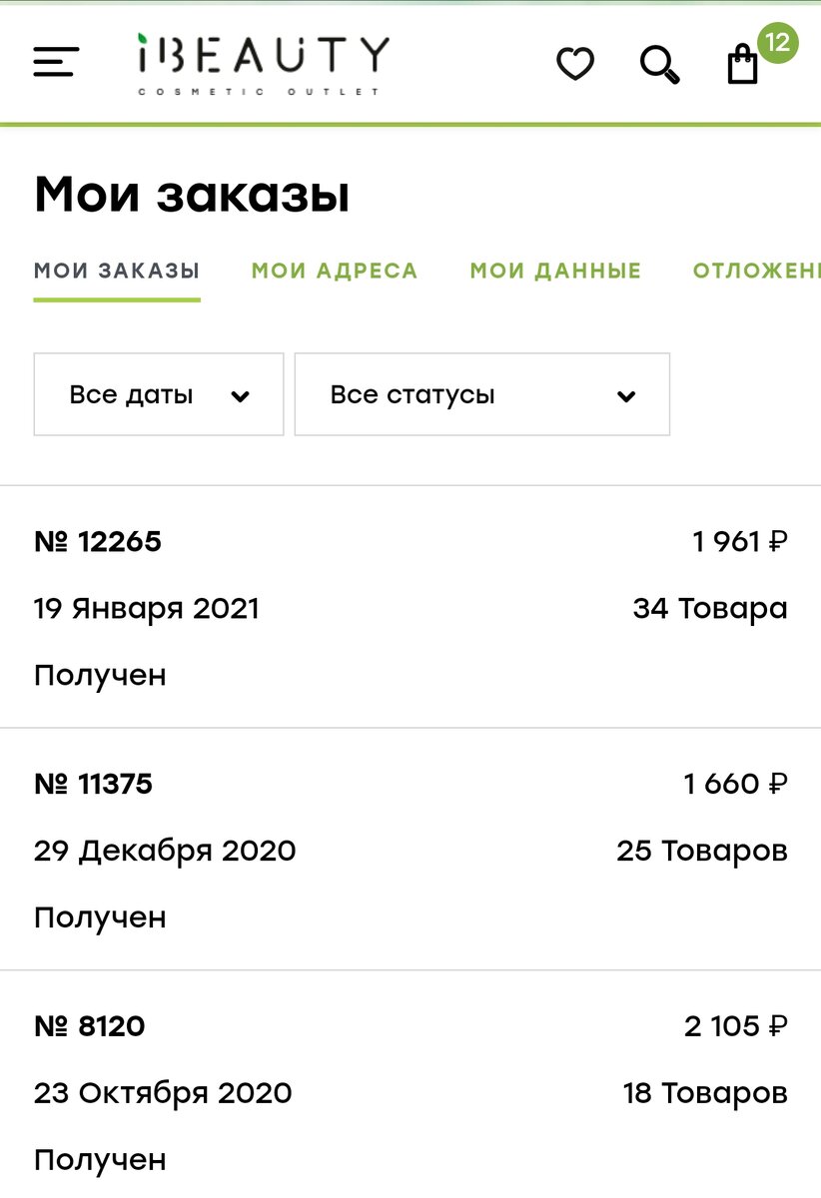Image resolution: width=821 pixels, height=1198 pixels.
Task: Expand the Все статусы dropdown
Action: click(x=482, y=394)
